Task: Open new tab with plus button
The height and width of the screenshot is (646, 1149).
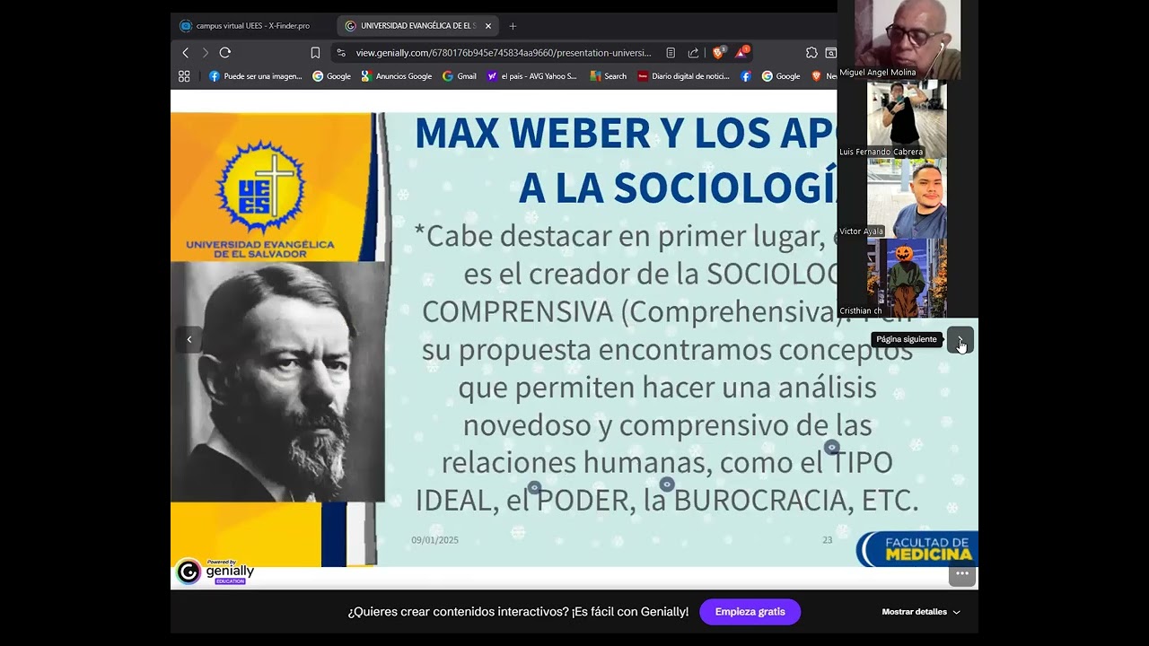Action: tap(513, 26)
